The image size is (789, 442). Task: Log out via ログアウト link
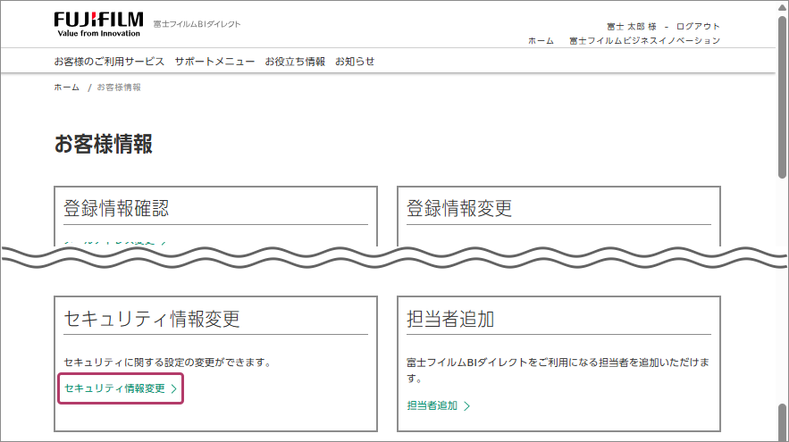698,26
